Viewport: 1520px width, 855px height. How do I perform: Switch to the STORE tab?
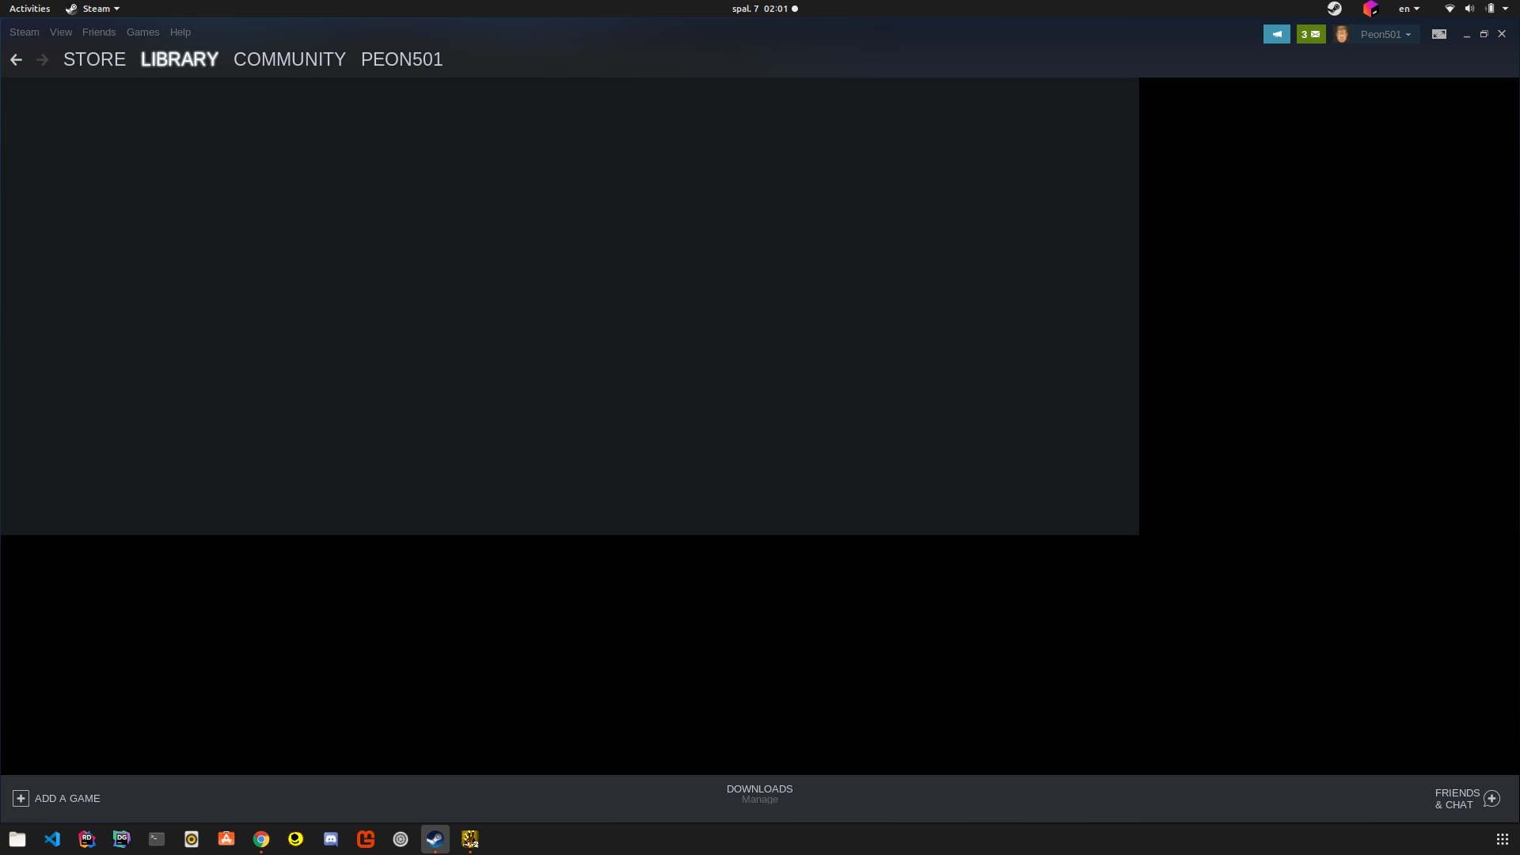94,59
